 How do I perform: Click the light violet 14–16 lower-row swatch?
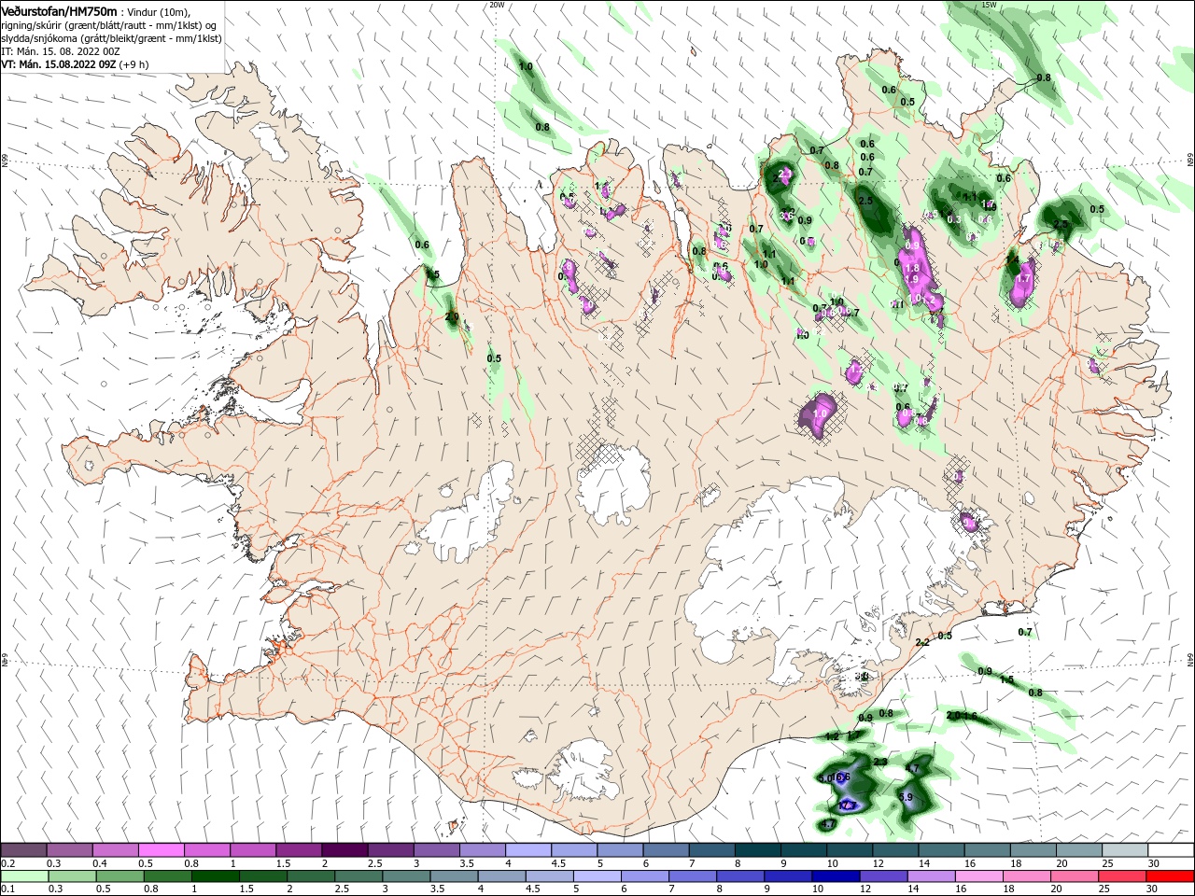pos(931,876)
